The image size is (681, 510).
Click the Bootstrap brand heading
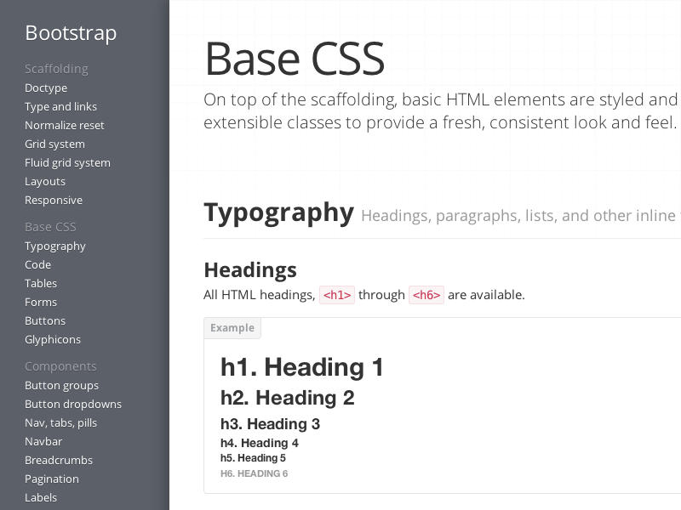71,32
